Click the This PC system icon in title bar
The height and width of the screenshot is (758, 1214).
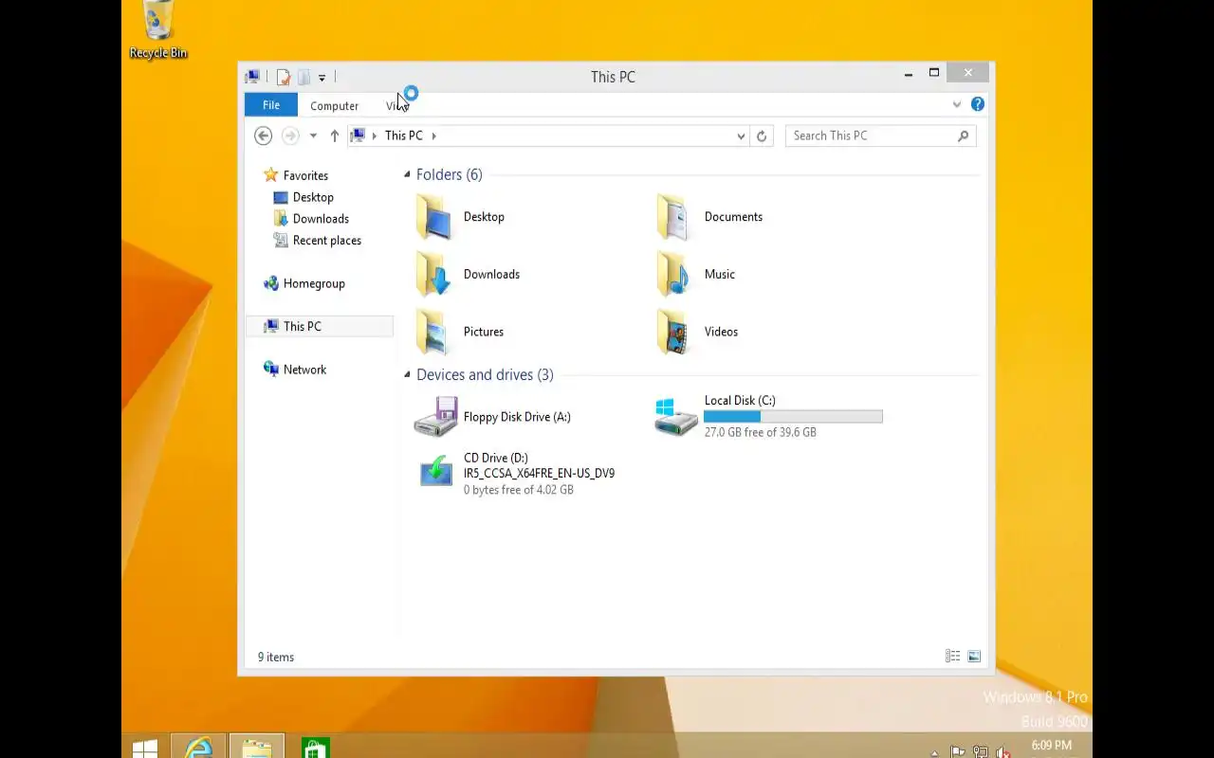click(x=252, y=77)
